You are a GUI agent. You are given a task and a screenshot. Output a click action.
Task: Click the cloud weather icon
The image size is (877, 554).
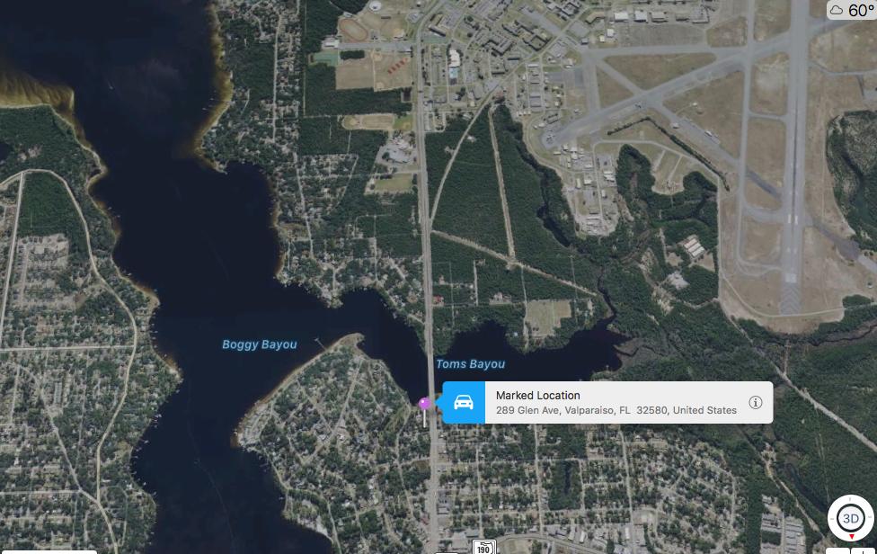837,11
